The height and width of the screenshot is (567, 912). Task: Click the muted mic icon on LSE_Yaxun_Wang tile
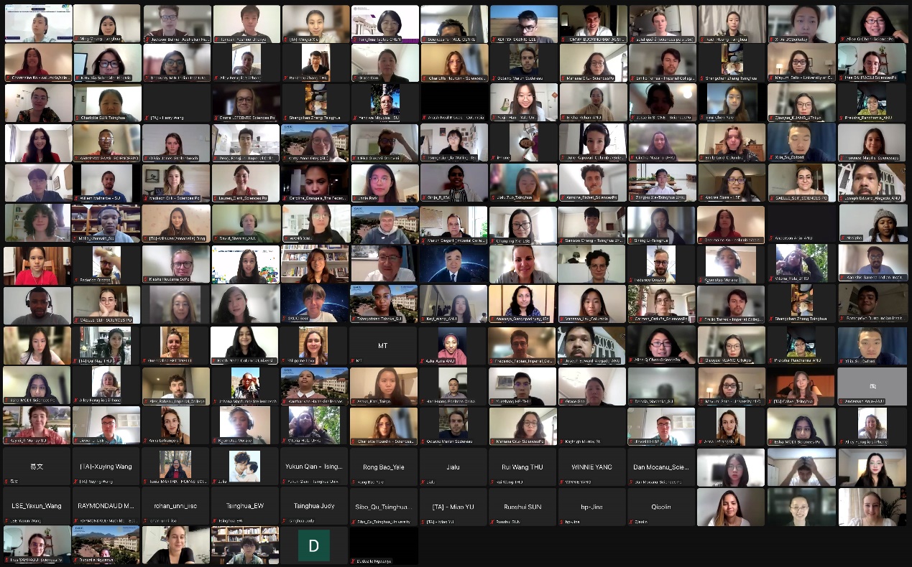coord(8,521)
